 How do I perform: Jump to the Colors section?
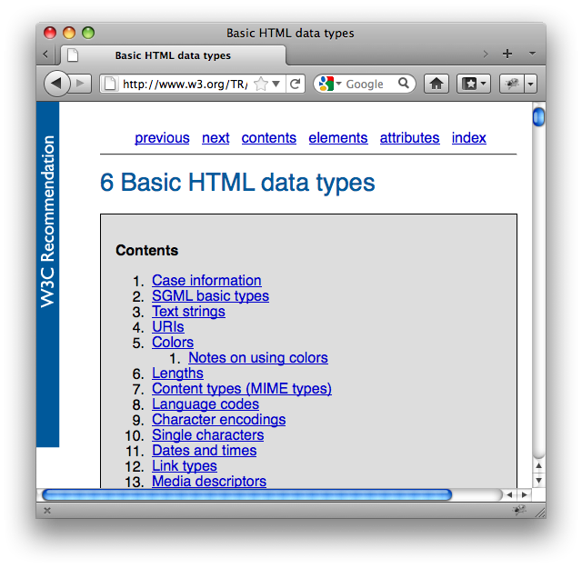pyautogui.click(x=173, y=343)
